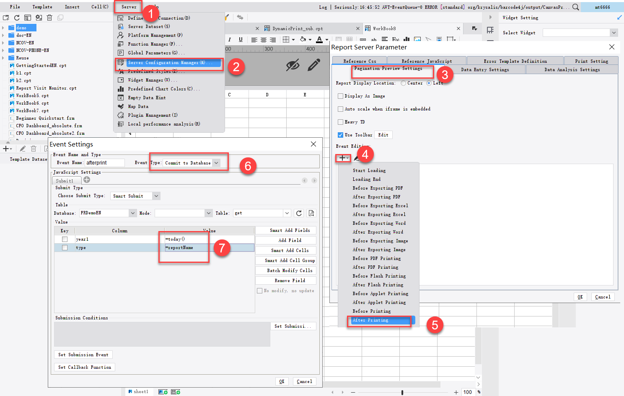
Task: Toggle underline formatting in the toolbar
Action: pos(241,40)
